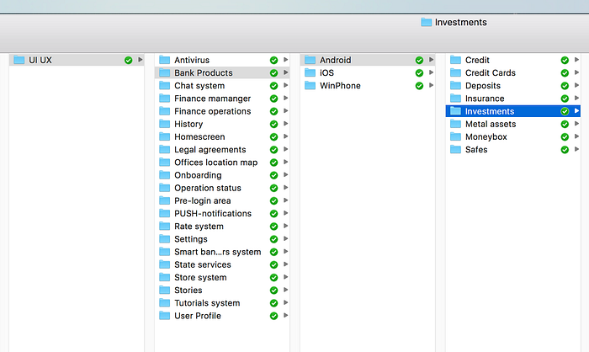
Task: Select the highlighted Investments row
Action: (x=513, y=111)
